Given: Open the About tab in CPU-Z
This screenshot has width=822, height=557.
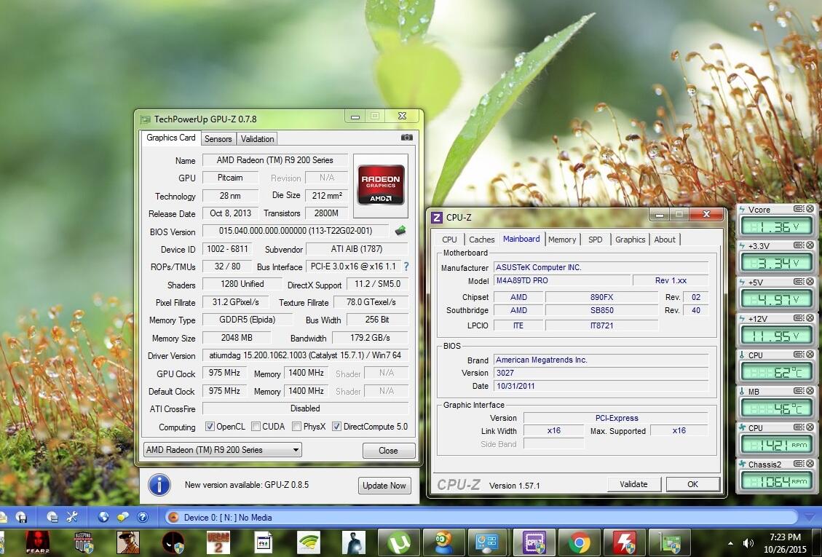Looking at the screenshot, I should click(664, 240).
